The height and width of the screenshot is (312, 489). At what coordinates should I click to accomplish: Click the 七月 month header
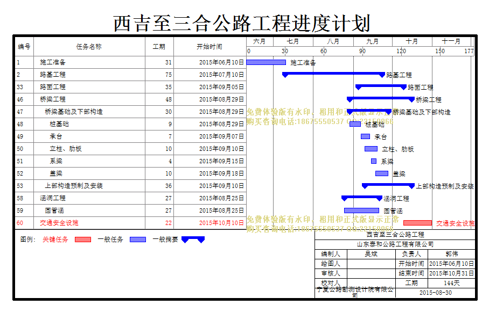click(293, 41)
